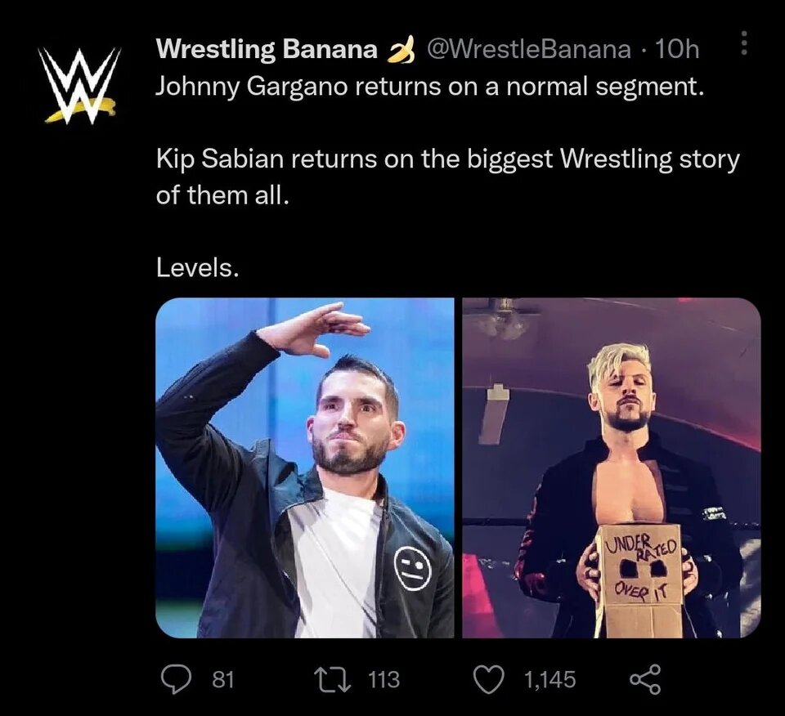Click the 'Kip Sabian returns' text line
785x716 pixels.
pyautogui.click(x=447, y=159)
